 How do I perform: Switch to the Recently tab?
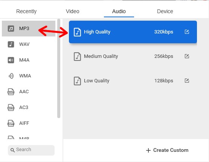coord(26,11)
